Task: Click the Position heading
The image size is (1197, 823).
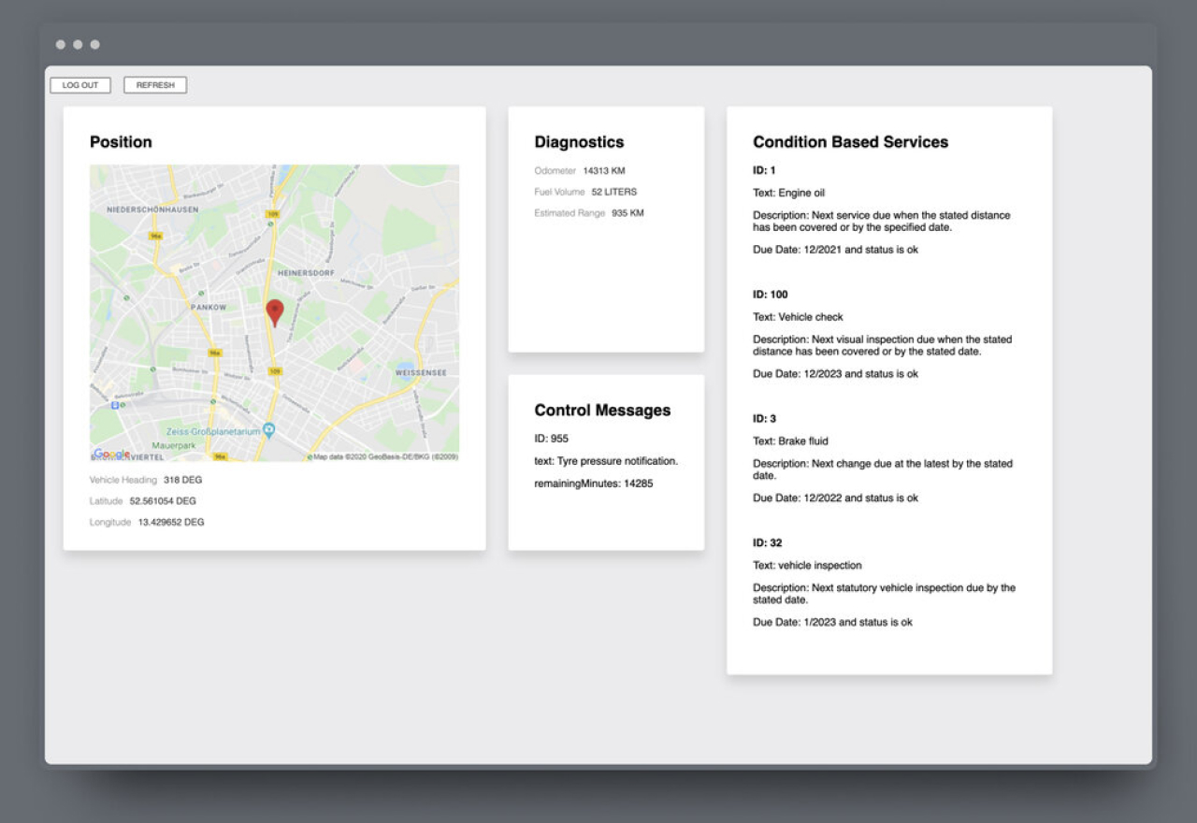Action: 121,142
